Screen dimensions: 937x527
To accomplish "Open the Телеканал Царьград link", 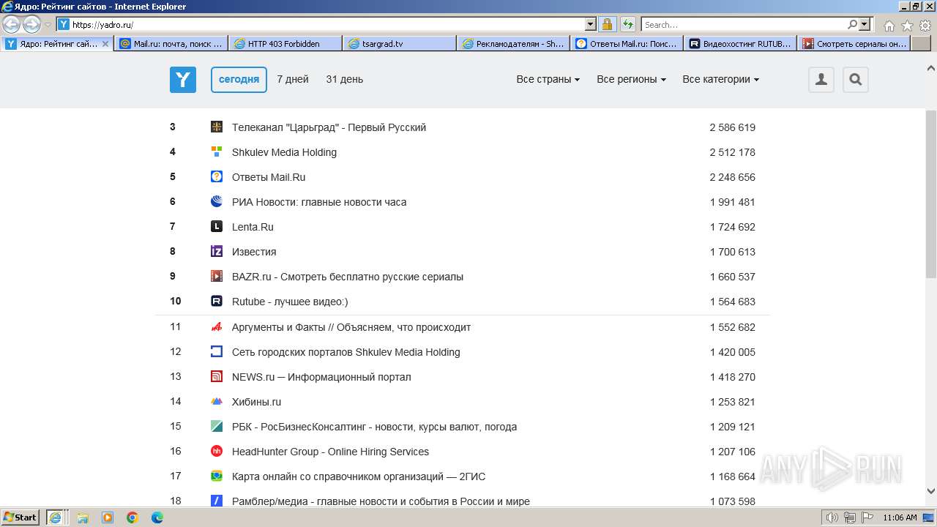I will pyautogui.click(x=329, y=127).
